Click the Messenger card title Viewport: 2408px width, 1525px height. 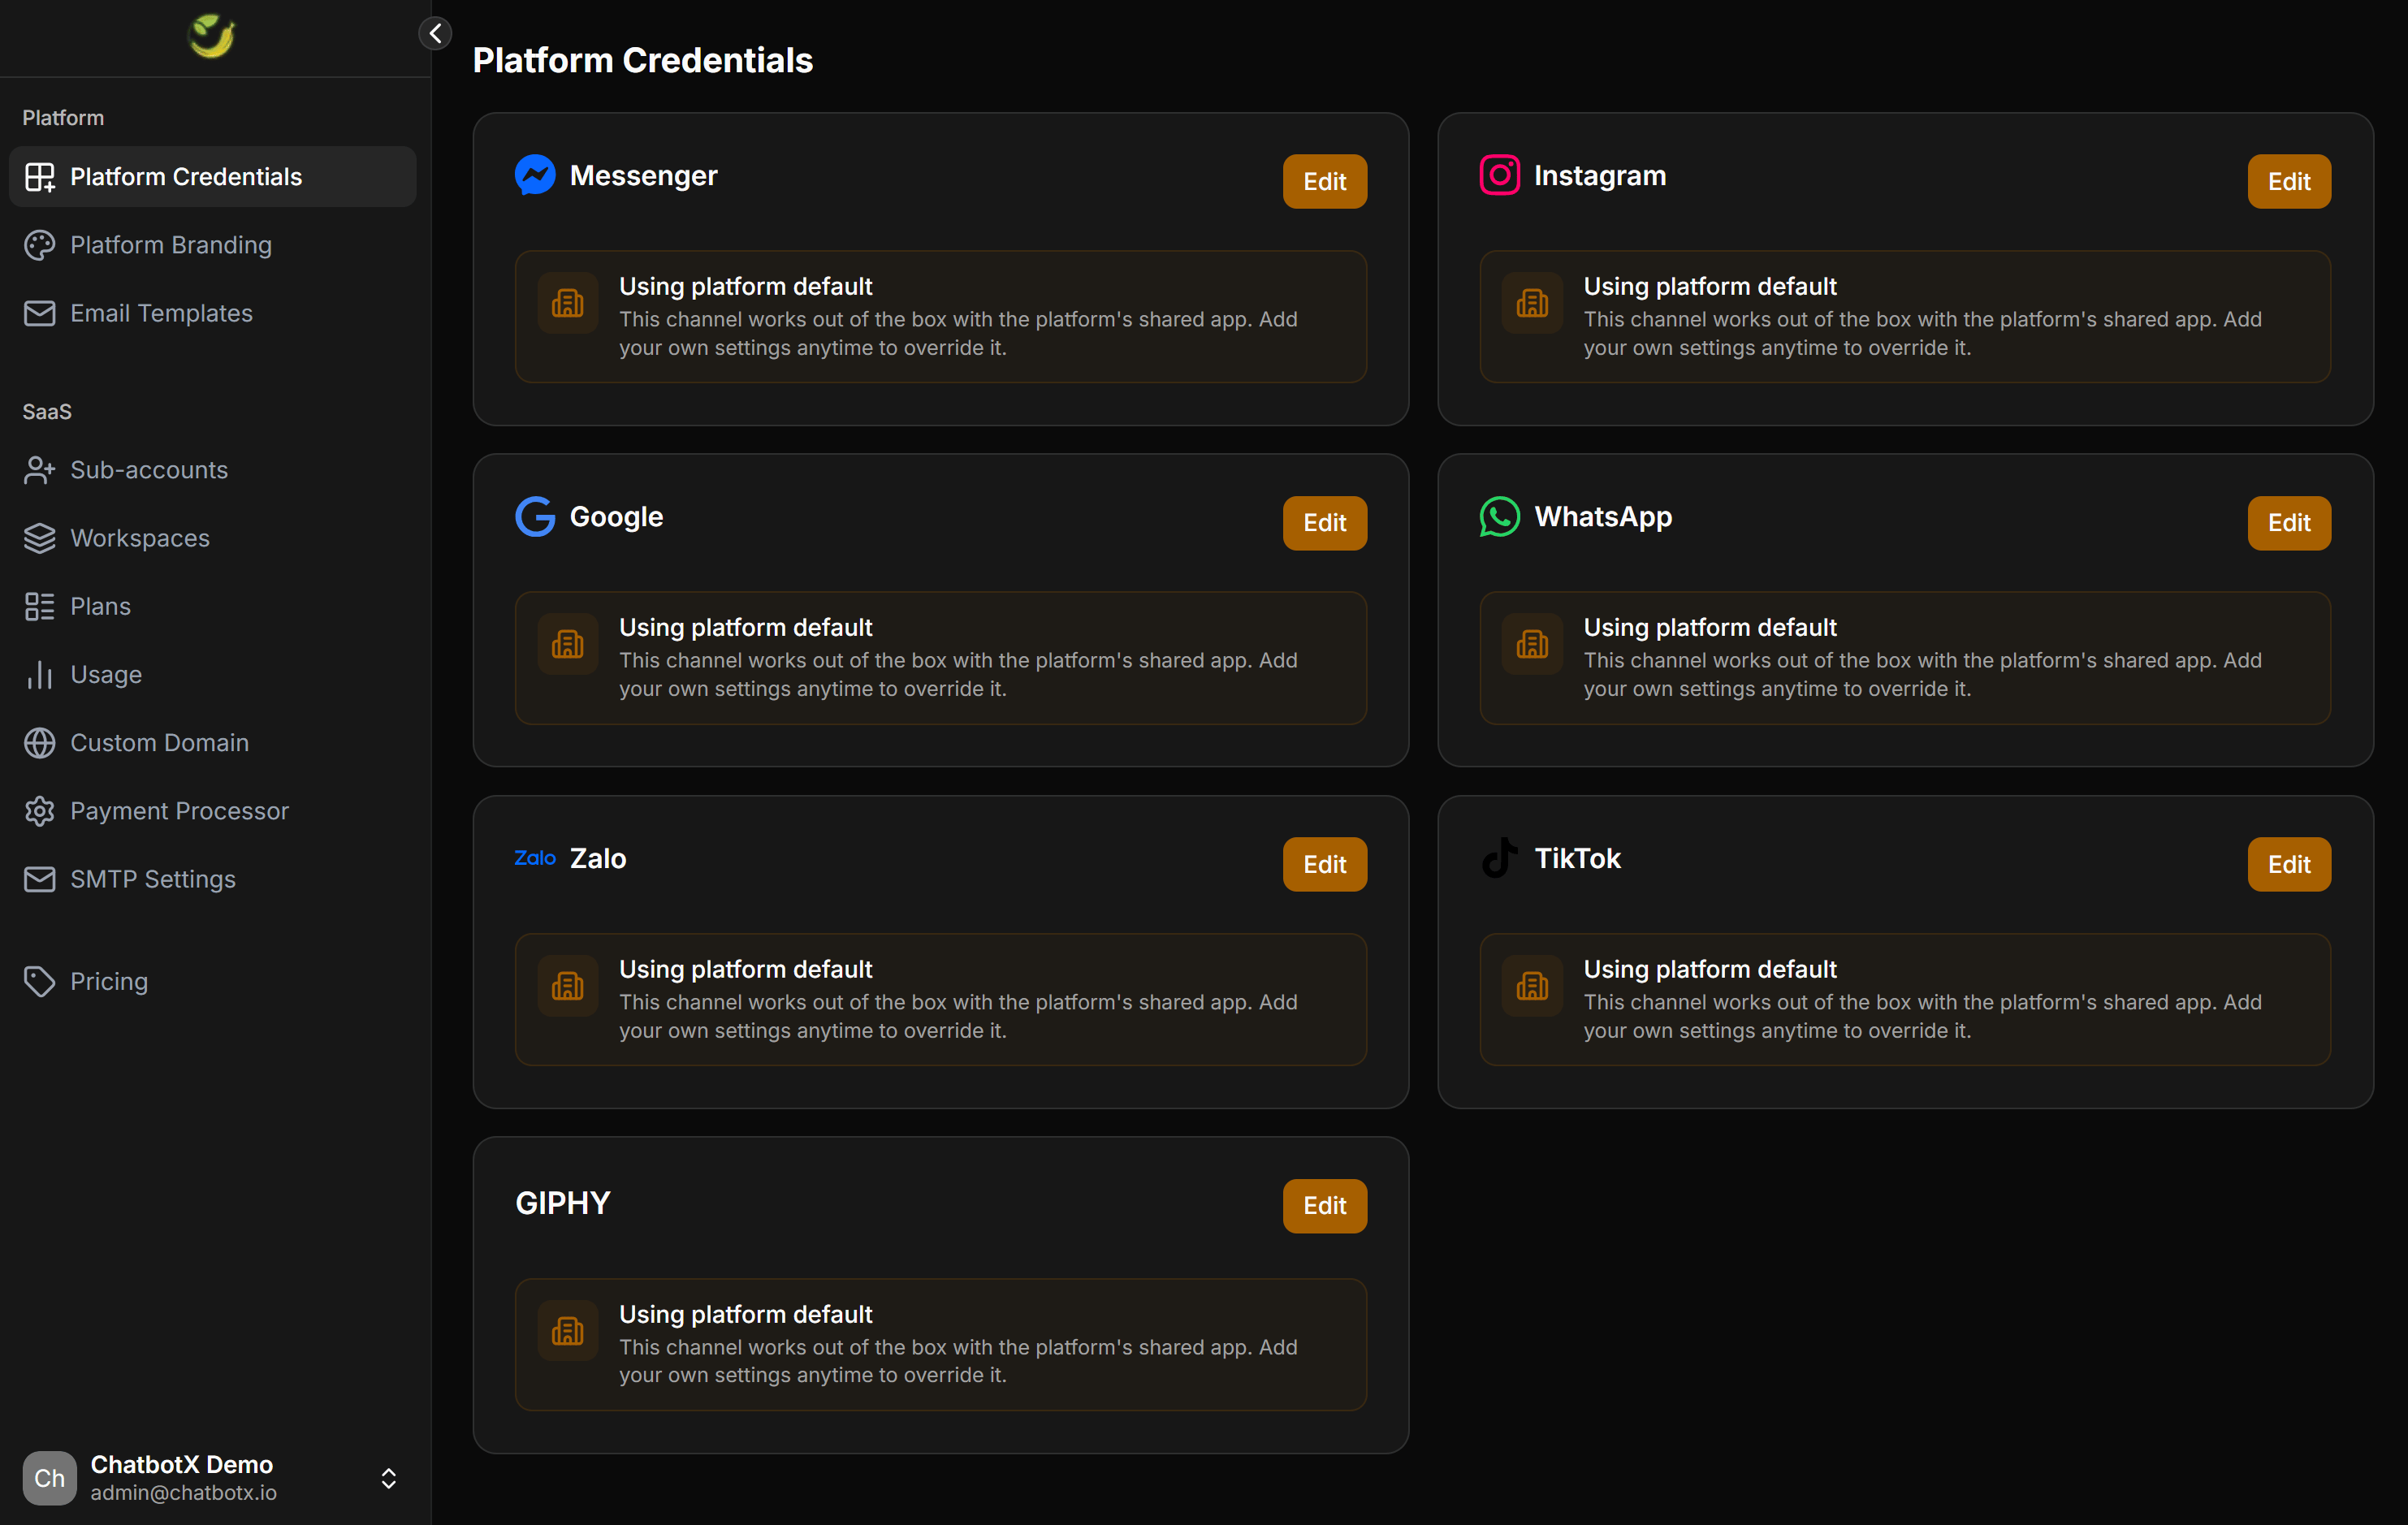click(x=643, y=175)
